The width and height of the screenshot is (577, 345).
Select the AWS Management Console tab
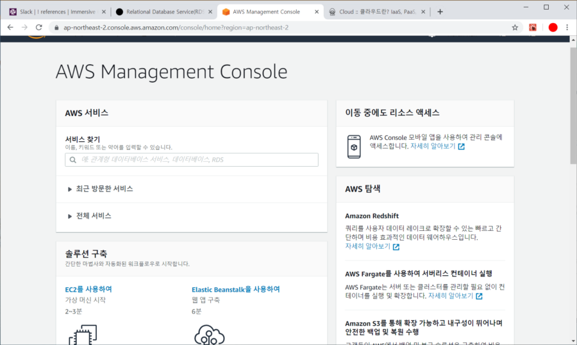coord(271,12)
